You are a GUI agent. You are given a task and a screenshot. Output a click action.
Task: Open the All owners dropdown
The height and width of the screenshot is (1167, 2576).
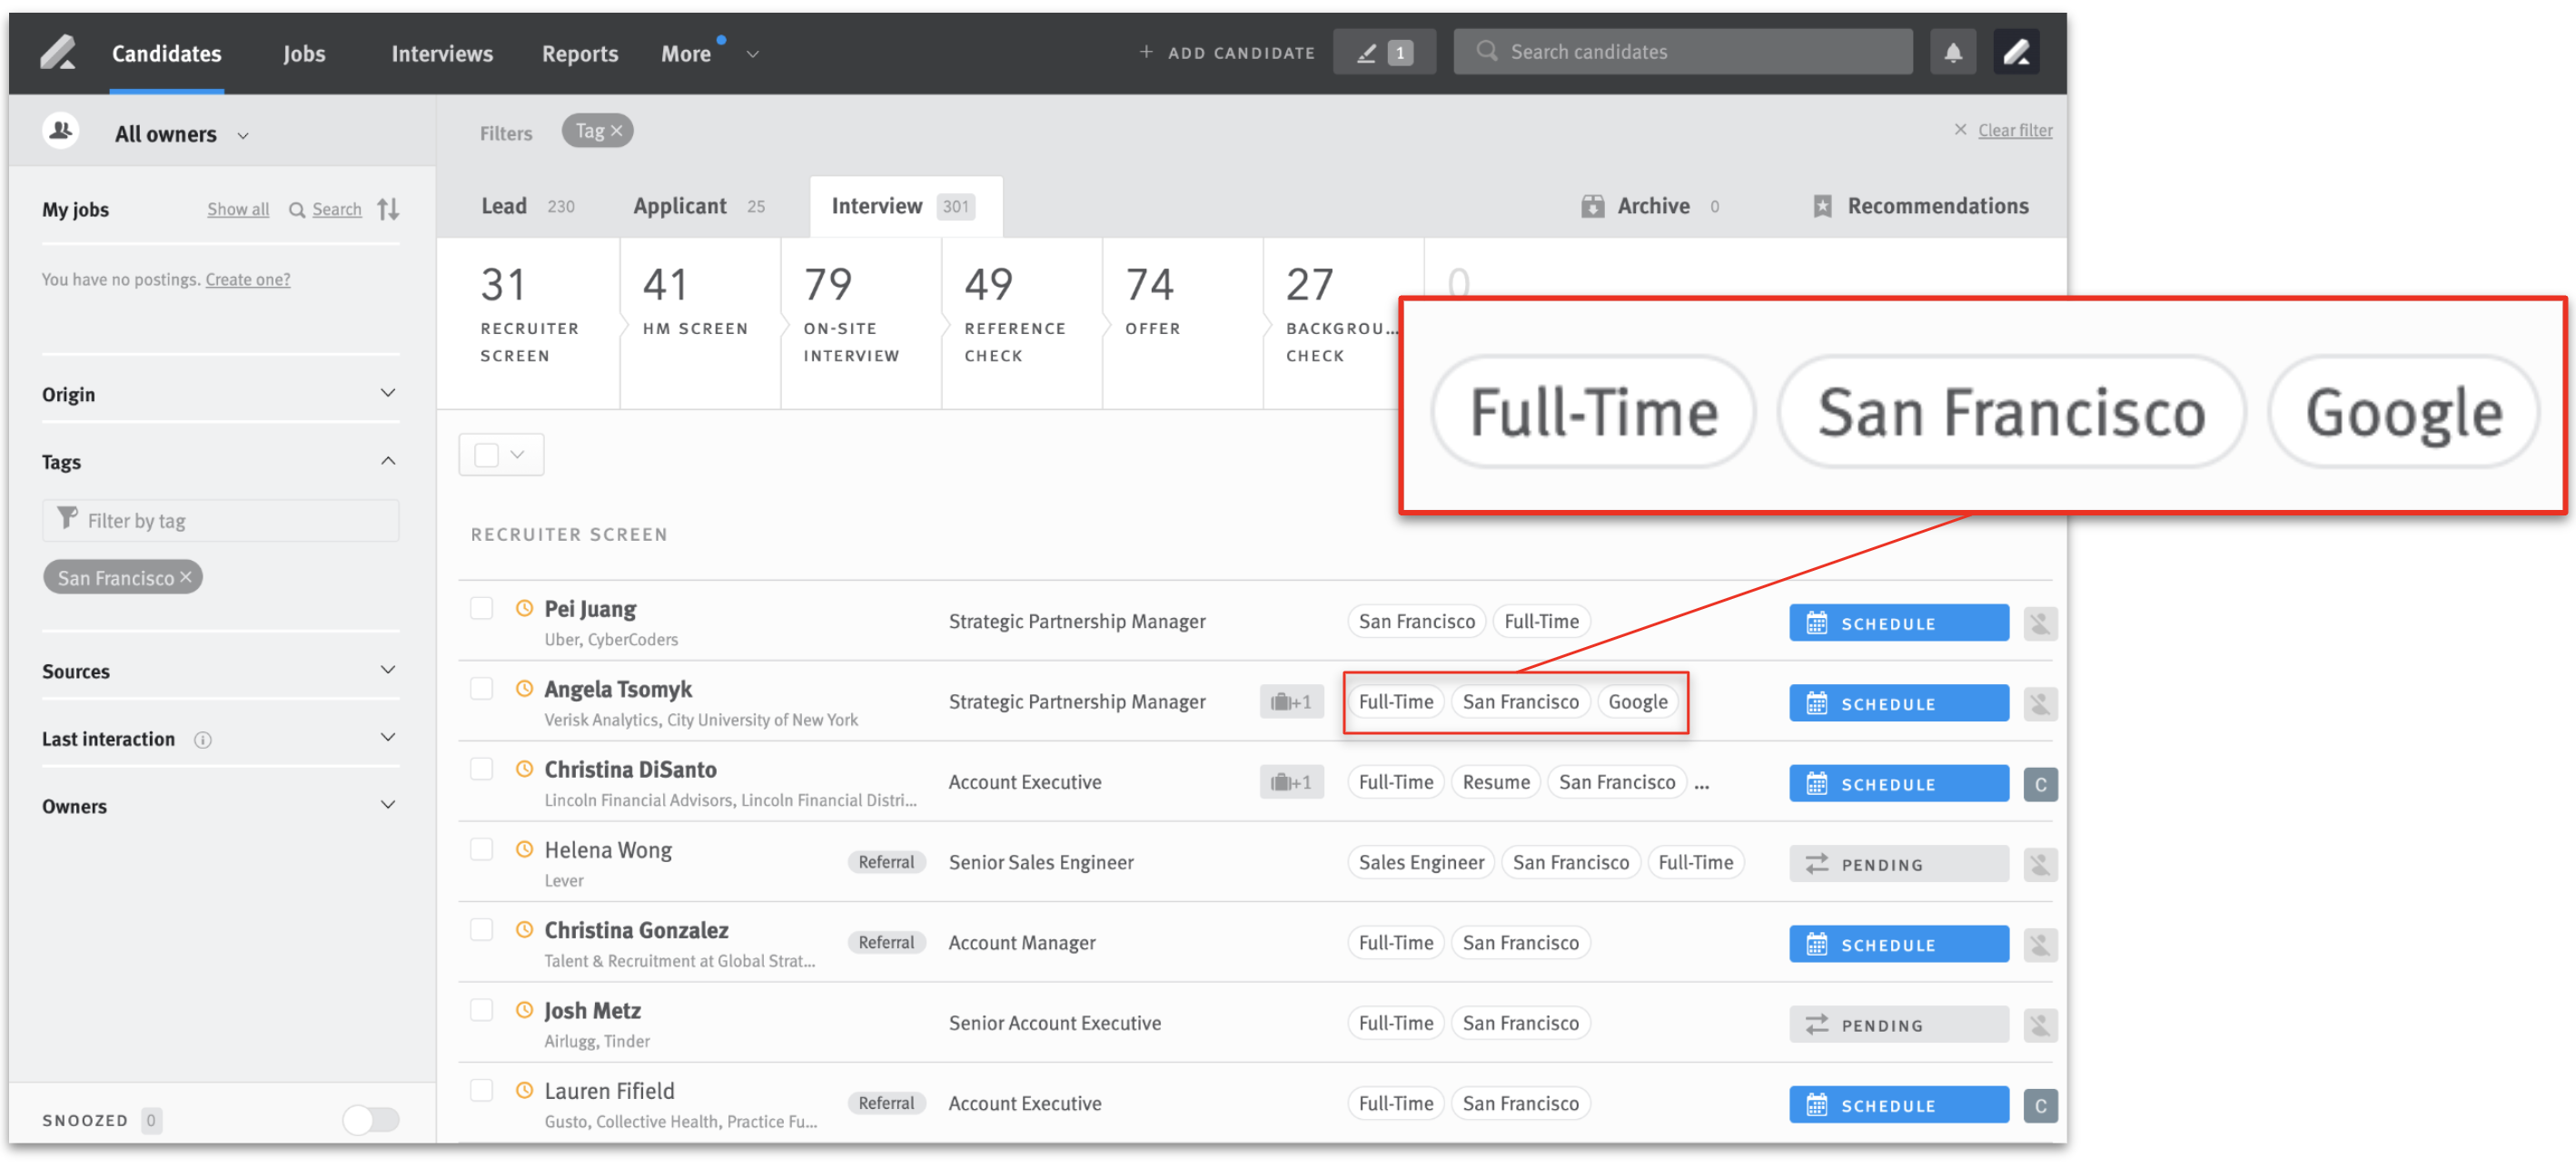(181, 132)
